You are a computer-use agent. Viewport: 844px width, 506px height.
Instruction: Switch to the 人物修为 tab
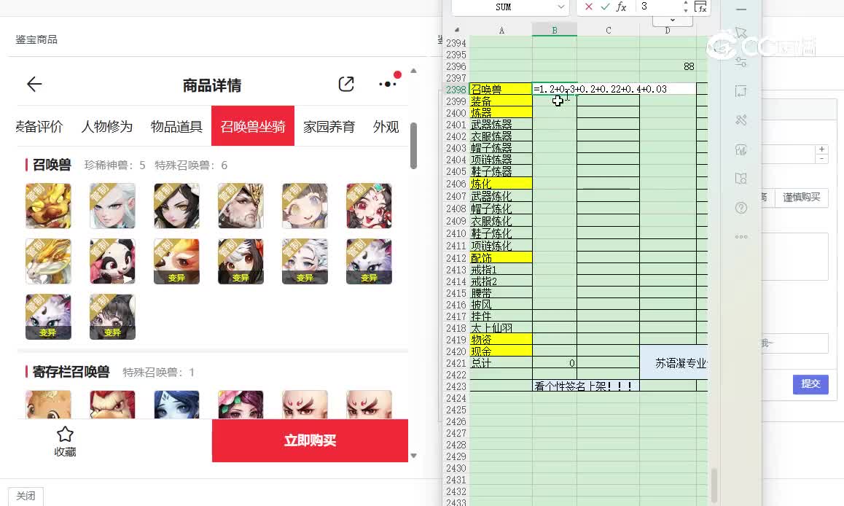click(x=106, y=127)
